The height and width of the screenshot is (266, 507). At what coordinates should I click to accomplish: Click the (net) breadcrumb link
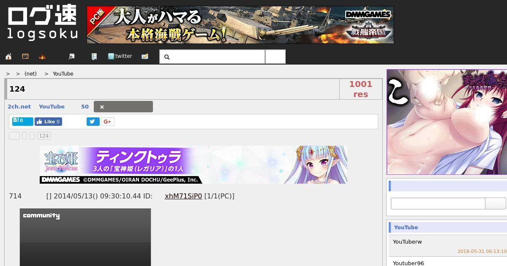(x=30, y=73)
